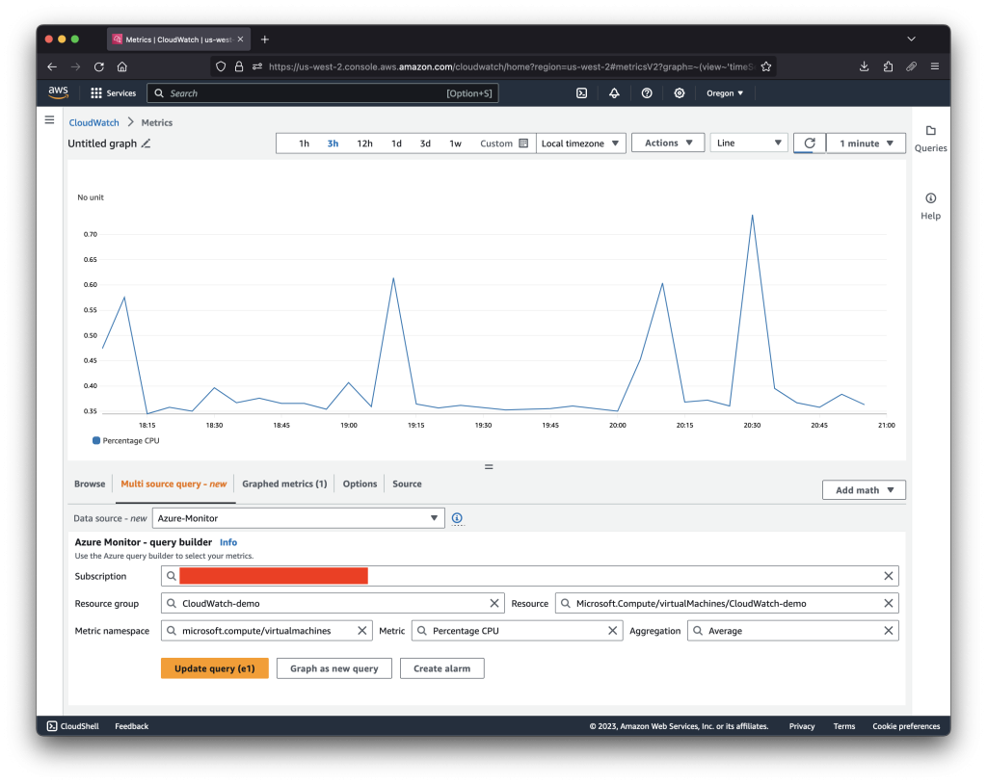The width and height of the screenshot is (987, 784).
Task: Clear the Resource group field with its X
Action: (495, 603)
